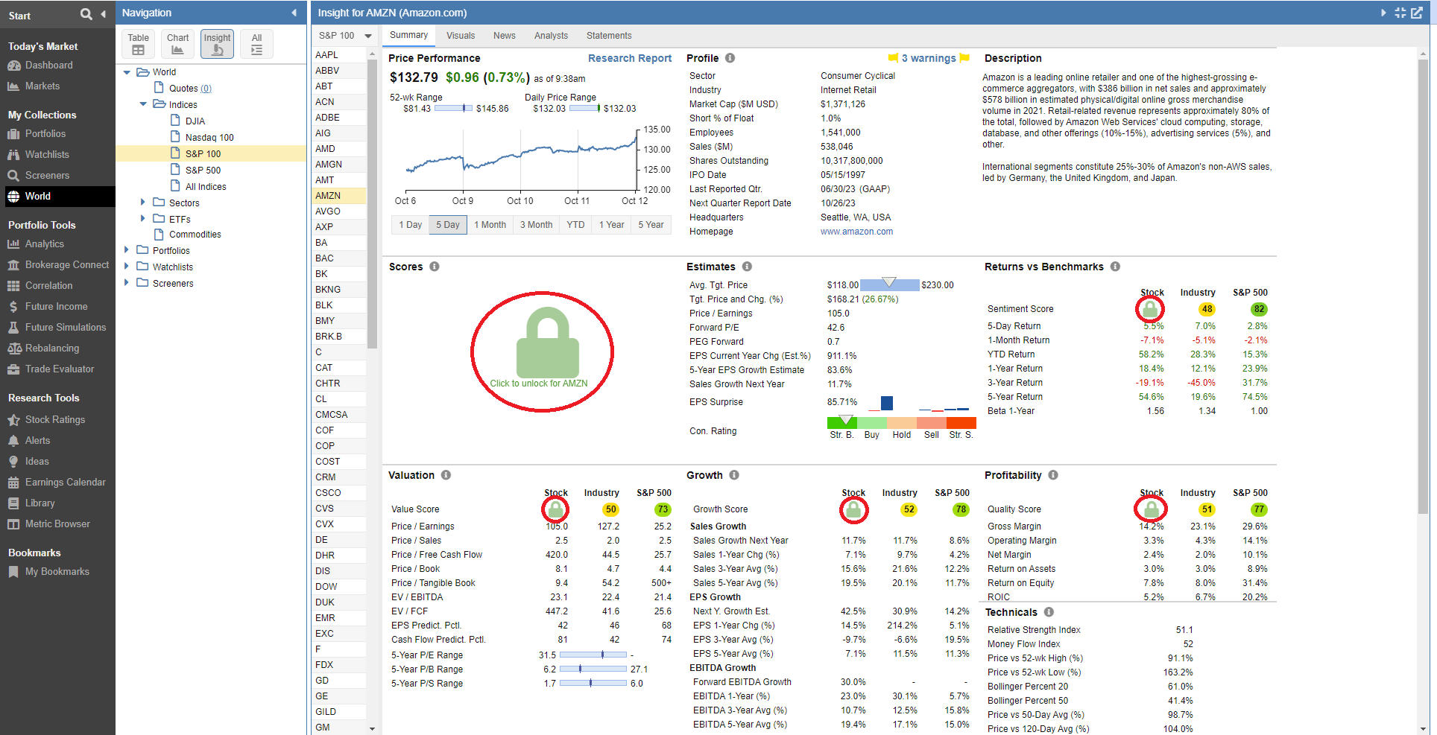Image resolution: width=1437 pixels, height=735 pixels.
Task: Select the 1 Day chart range
Action: click(x=410, y=225)
